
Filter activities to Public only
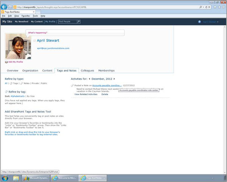click(x=44, y=83)
